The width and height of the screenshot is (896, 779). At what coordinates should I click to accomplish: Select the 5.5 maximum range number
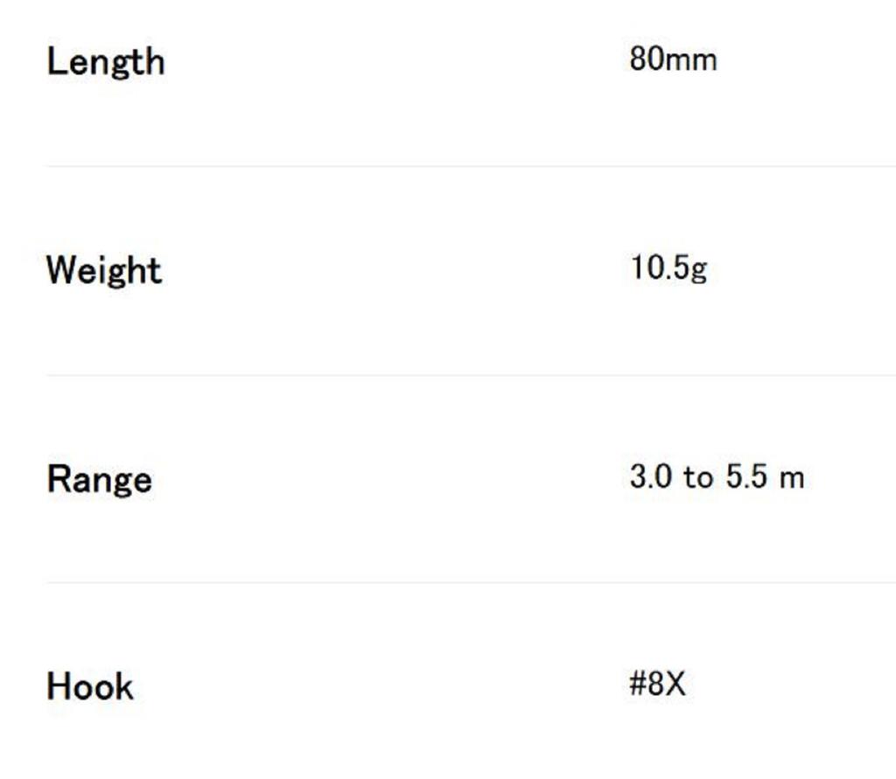[x=747, y=477]
